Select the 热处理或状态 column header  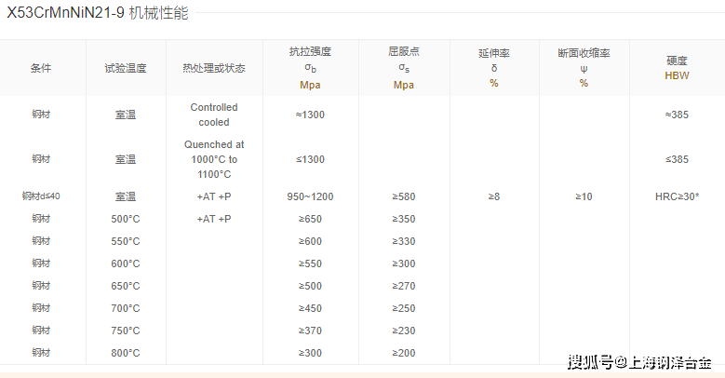[214, 68]
